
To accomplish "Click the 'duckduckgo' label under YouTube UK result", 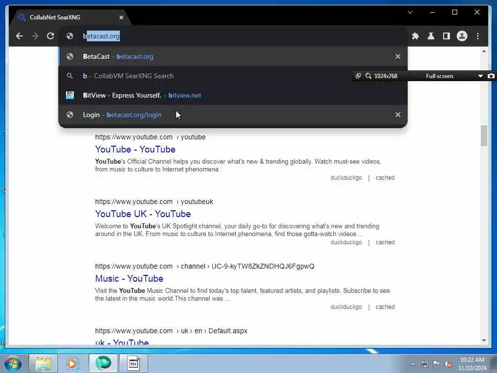I will 346,242.
